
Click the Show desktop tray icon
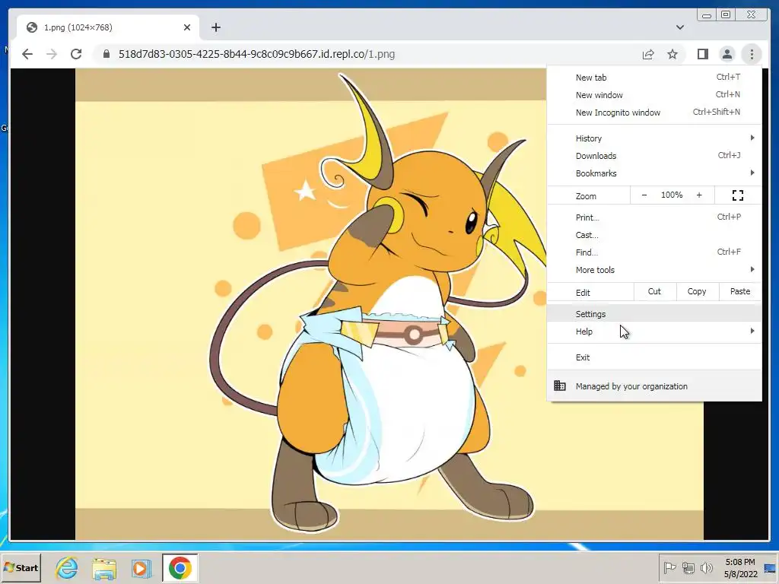tap(771, 567)
